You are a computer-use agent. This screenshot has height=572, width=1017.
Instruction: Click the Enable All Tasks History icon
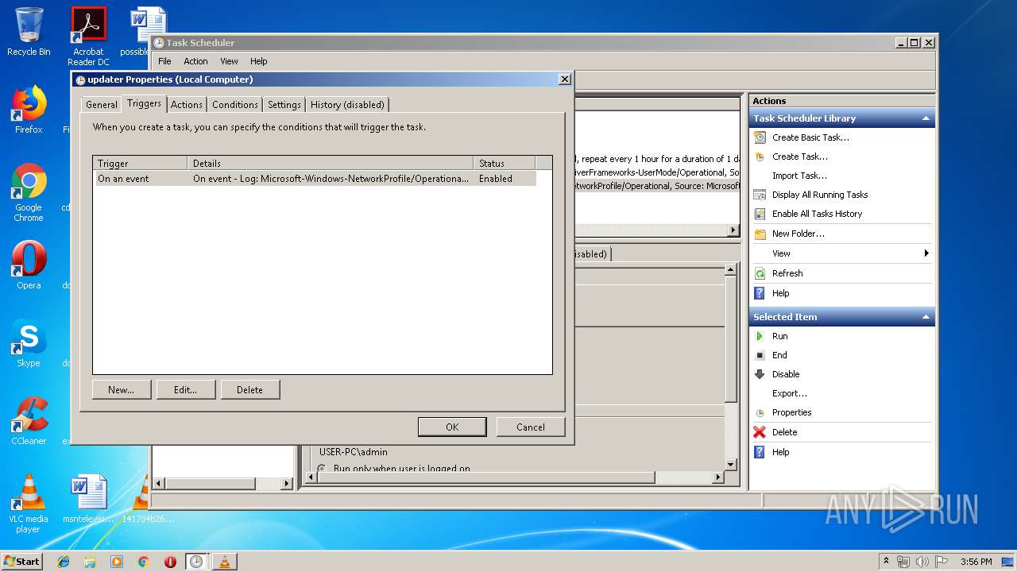[x=760, y=214]
